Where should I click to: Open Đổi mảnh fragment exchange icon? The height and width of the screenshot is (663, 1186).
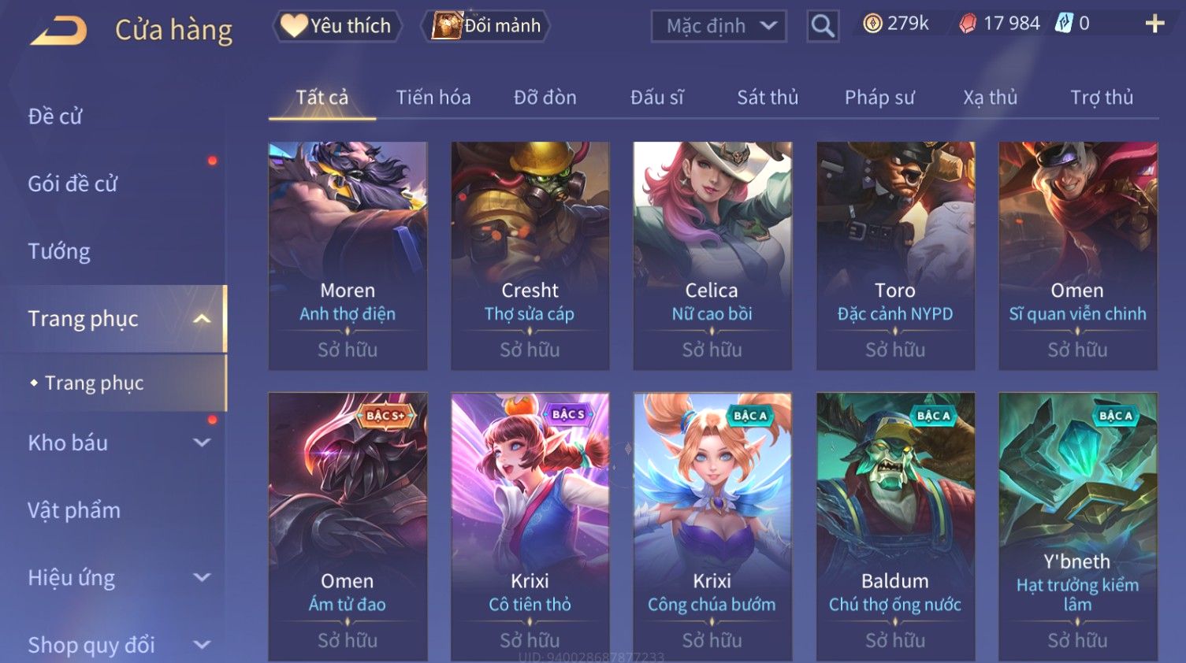point(447,25)
